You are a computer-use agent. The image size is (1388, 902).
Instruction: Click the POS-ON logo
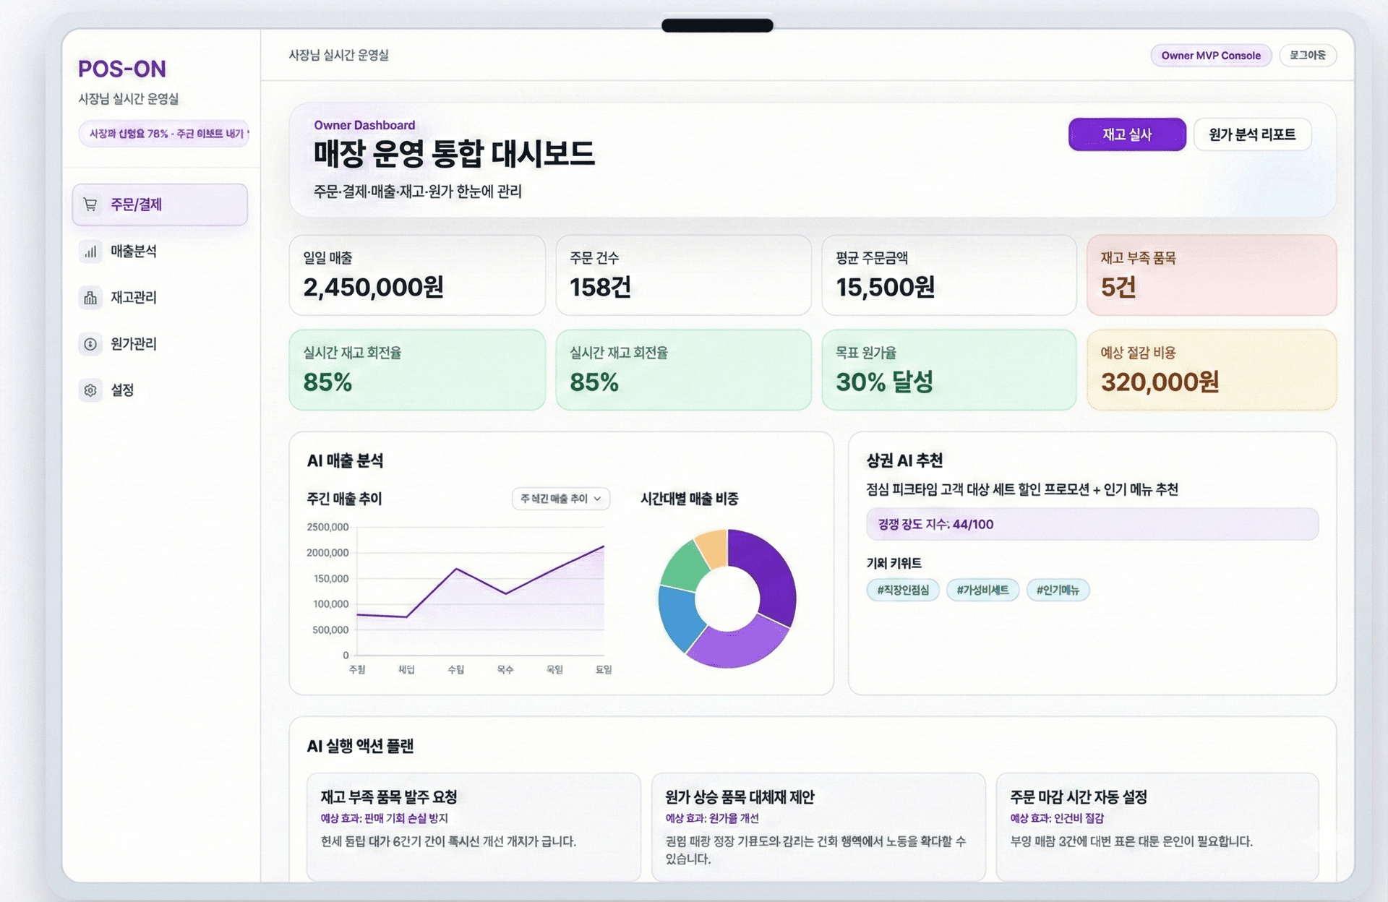[x=121, y=68]
